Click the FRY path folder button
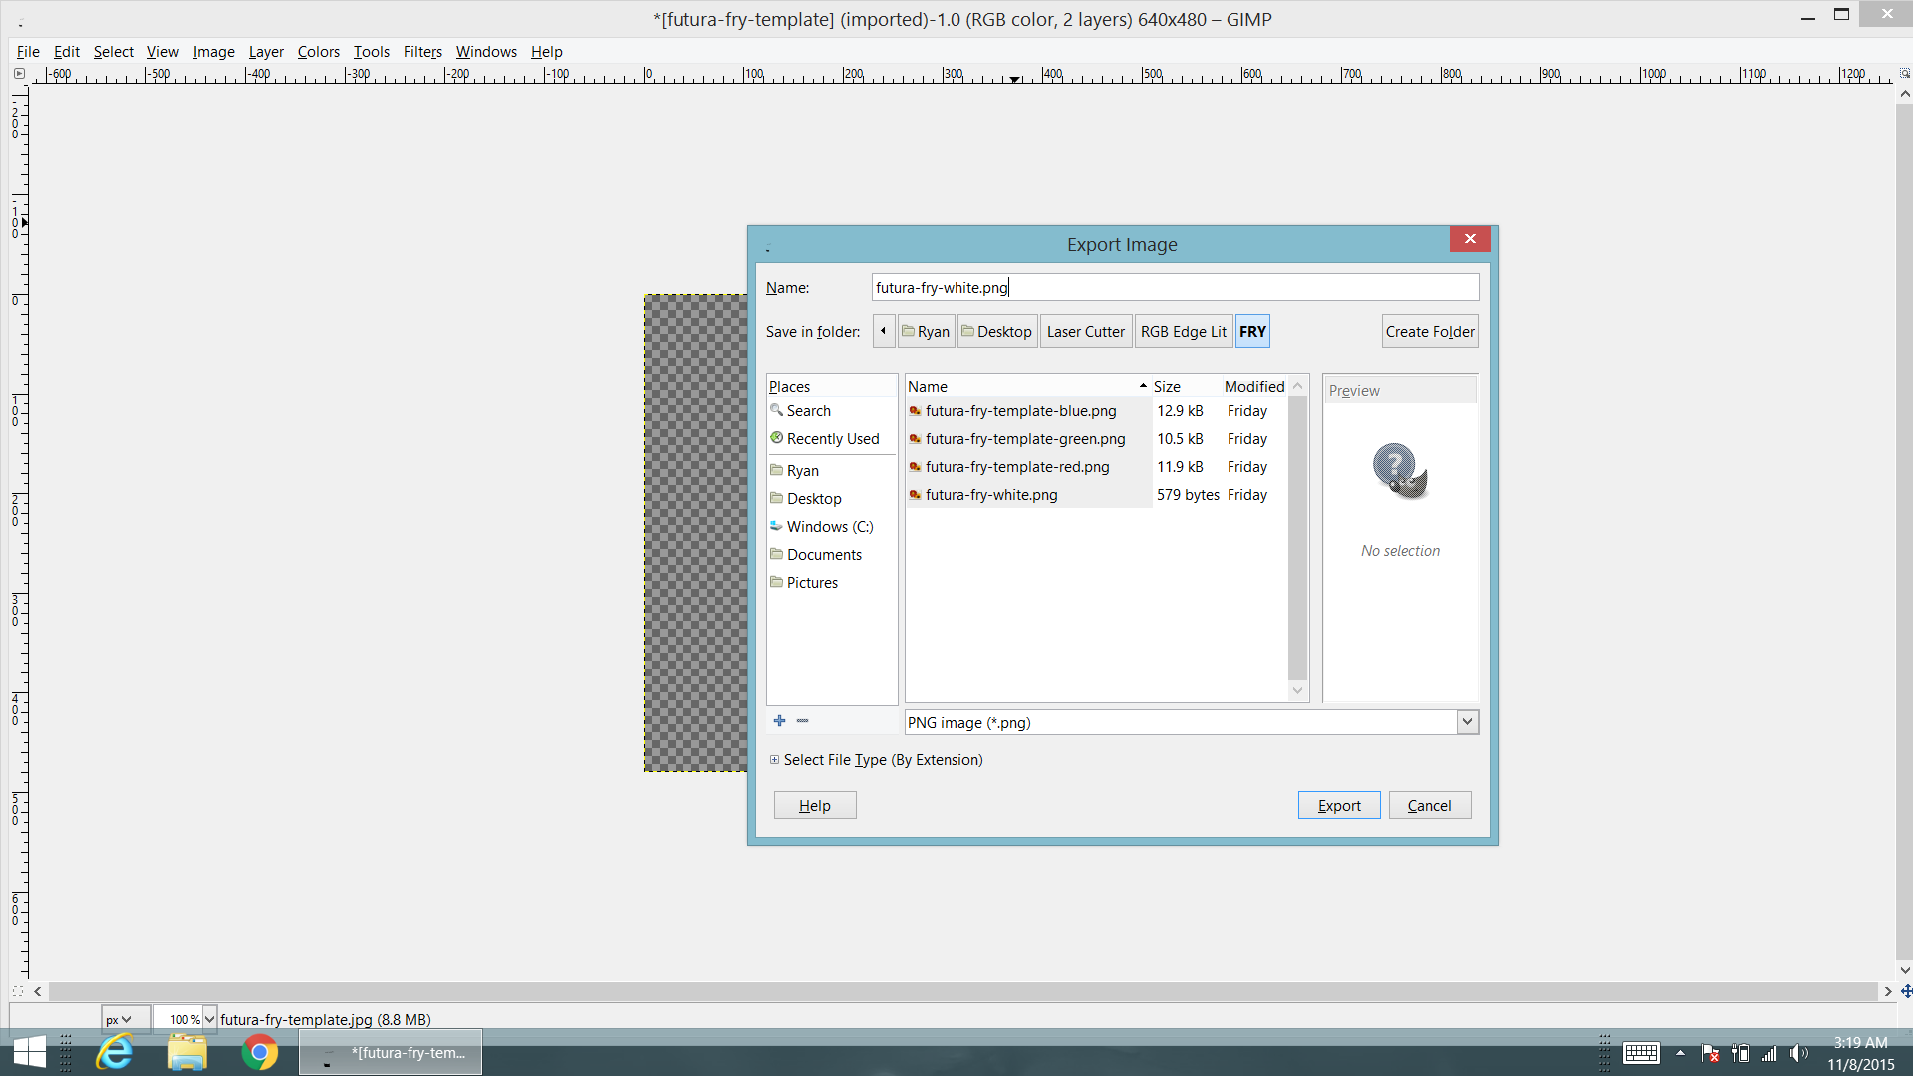The height and width of the screenshot is (1076, 1913). 1252,331
